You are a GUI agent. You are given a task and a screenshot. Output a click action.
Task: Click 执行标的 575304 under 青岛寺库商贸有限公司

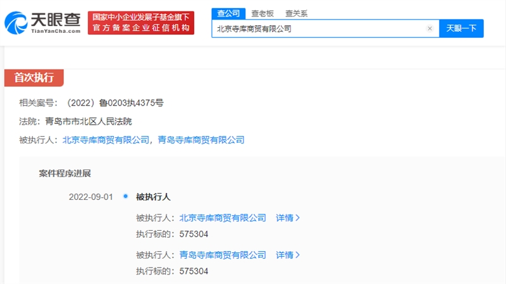pyautogui.click(x=172, y=271)
